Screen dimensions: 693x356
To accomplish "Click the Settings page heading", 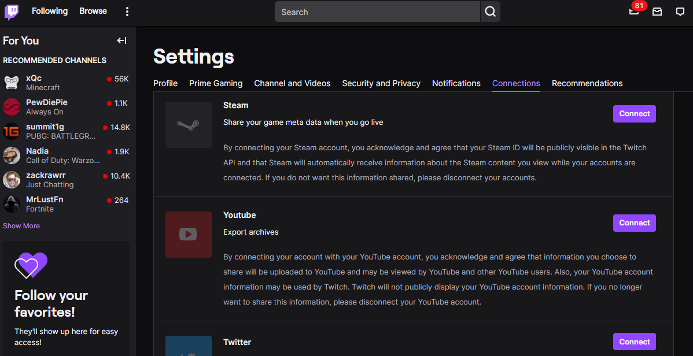I will (x=194, y=57).
